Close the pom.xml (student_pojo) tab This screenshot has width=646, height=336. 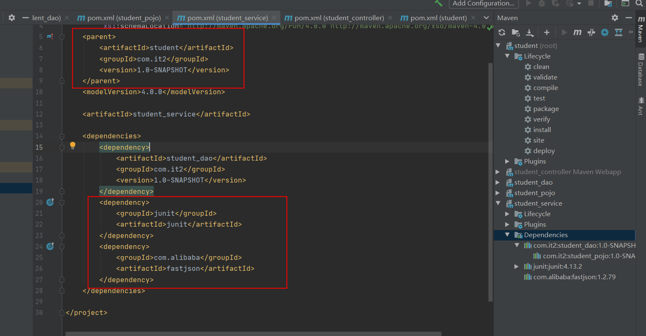tap(167, 18)
